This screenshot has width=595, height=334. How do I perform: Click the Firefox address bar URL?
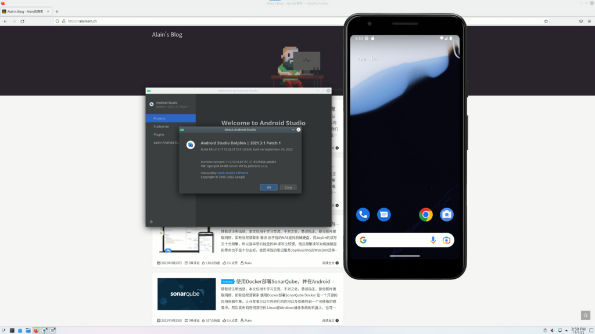(82, 21)
